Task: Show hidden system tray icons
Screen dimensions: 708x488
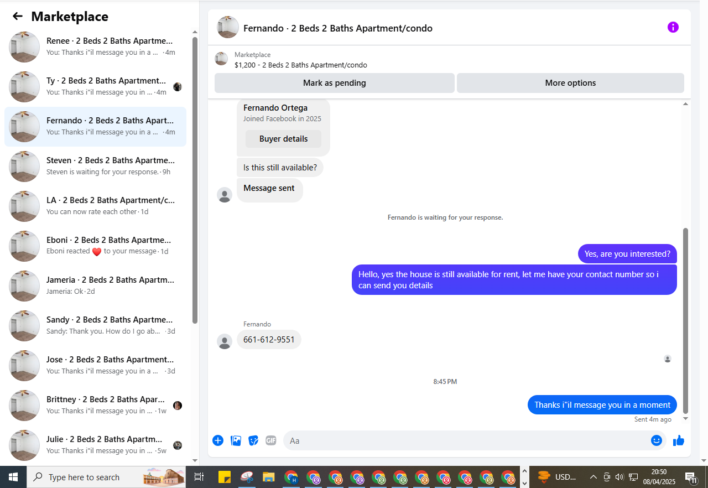Action: tap(593, 477)
